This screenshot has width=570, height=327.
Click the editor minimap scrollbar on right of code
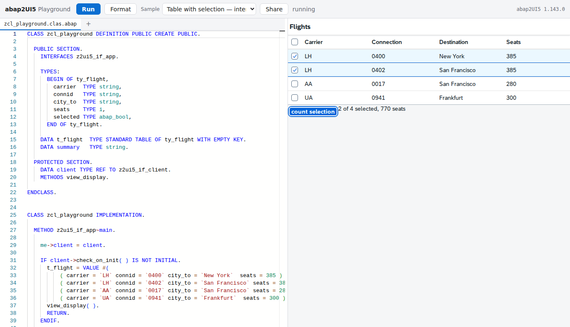tap(282, 178)
